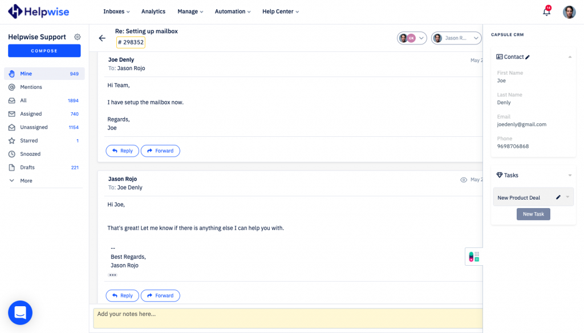Edit the New Product Deal task

[x=558, y=197]
